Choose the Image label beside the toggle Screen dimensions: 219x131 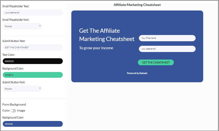tap(21, 110)
